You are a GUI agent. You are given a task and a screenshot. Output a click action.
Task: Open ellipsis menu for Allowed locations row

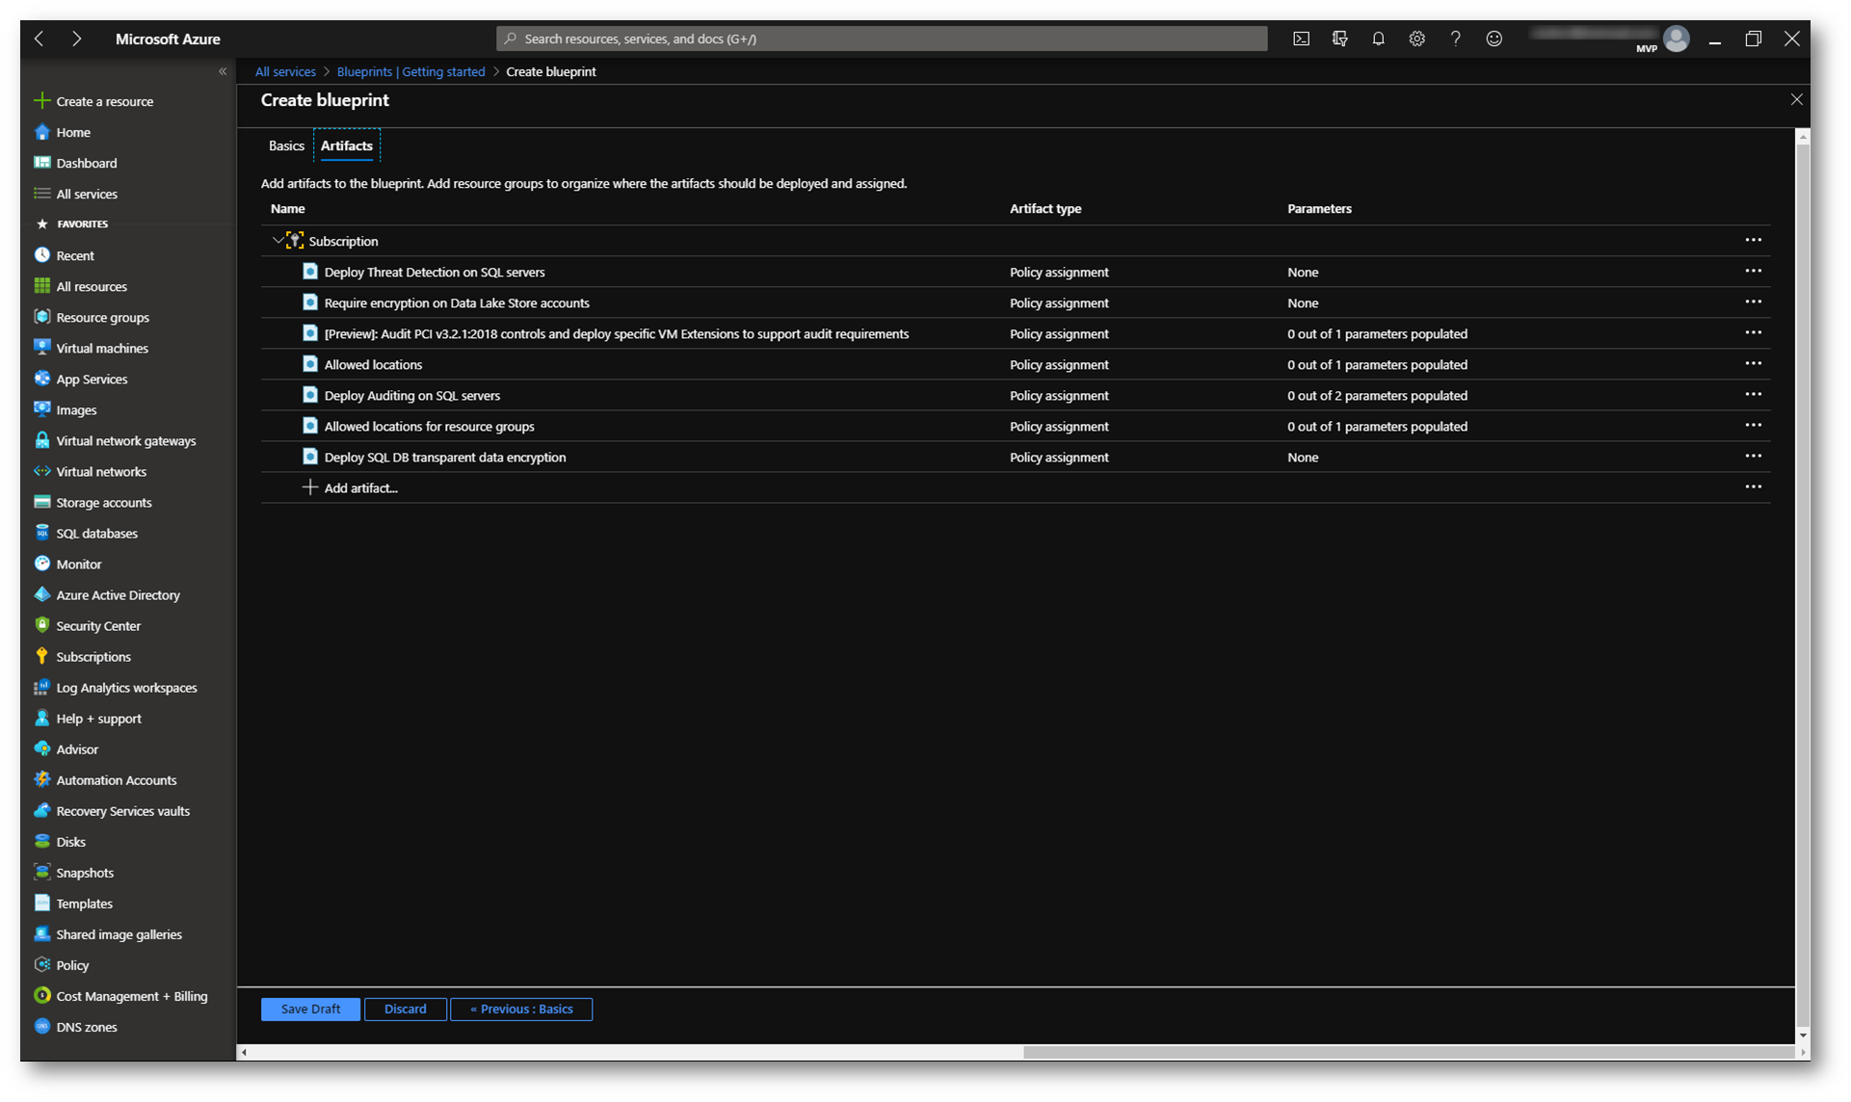point(1753,363)
